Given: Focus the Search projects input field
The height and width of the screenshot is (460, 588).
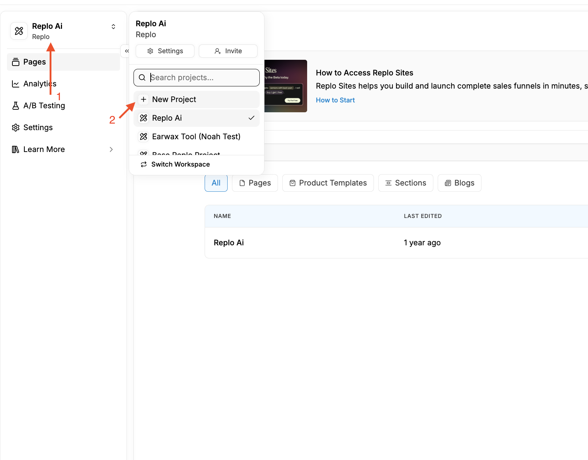Looking at the screenshot, I should pyautogui.click(x=197, y=78).
